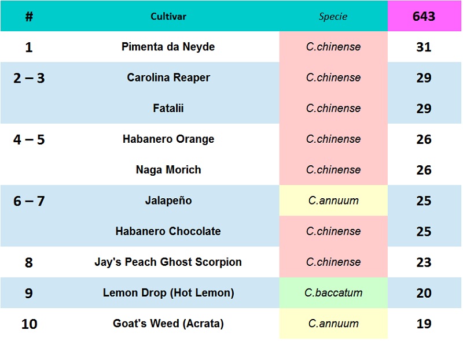The image size is (463, 341).
Task: Click the yellow C.annuum cell beside Jalapeño
Action: pyautogui.click(x=333, y=201)
